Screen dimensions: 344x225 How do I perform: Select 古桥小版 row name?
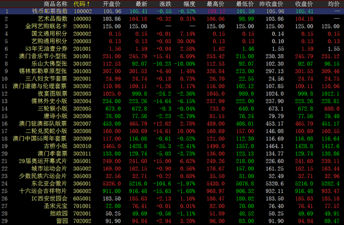[56, 146]
